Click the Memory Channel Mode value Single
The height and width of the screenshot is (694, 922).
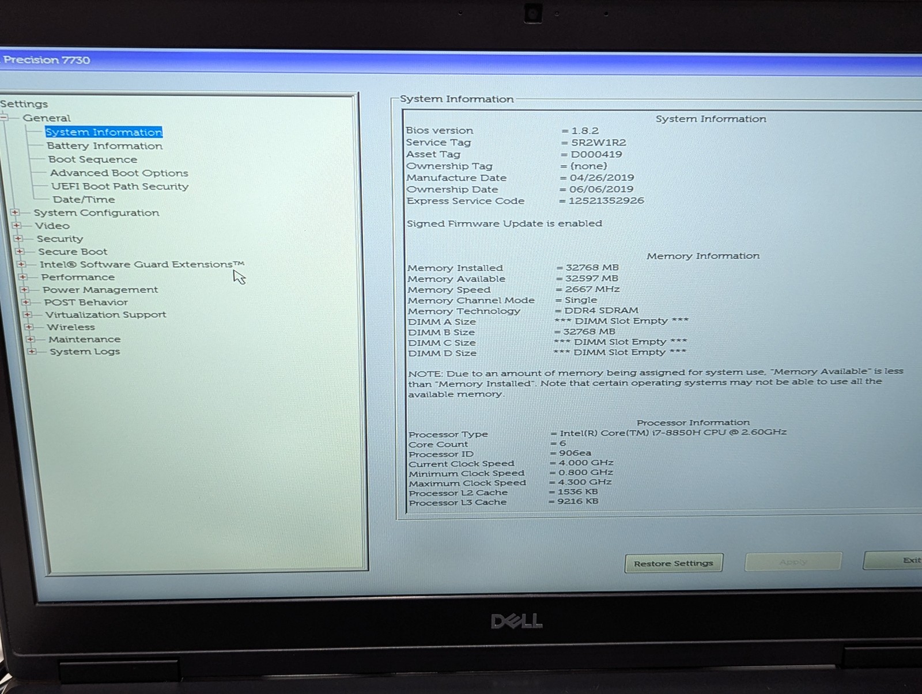[581, 300]
